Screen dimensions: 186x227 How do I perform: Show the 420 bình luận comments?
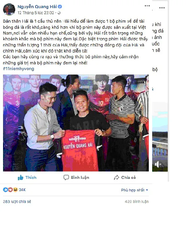(x=137, y=202)
